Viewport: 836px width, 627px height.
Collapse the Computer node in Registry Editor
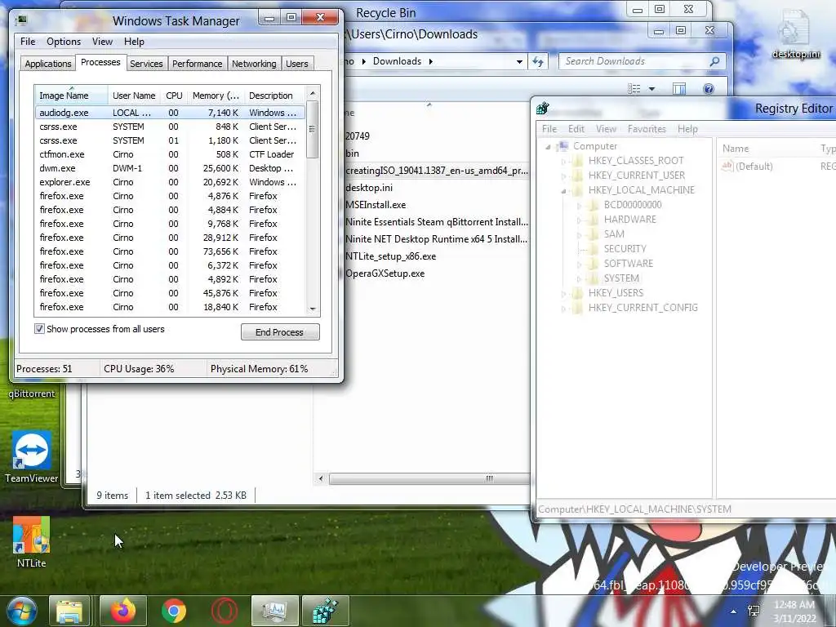[548, 147]
